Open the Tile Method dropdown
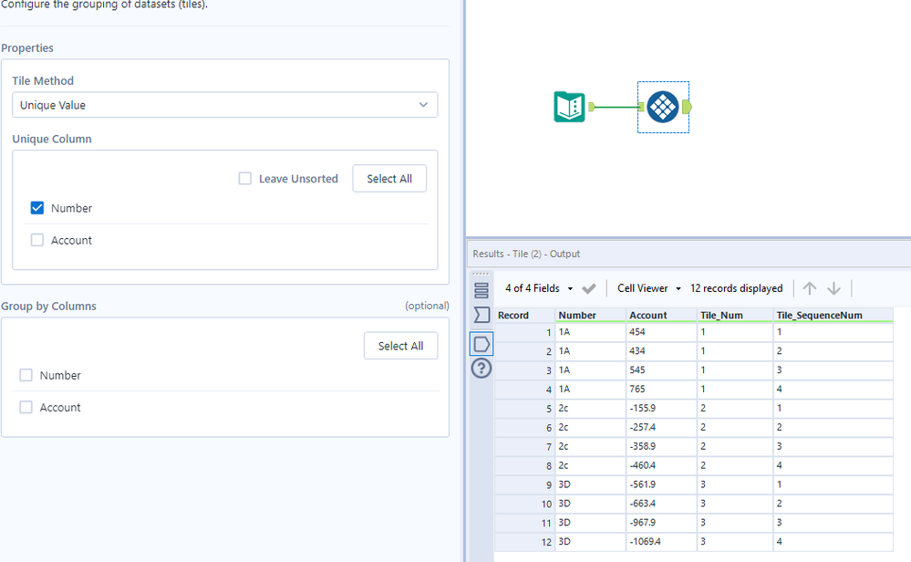Viewport: 911px width, 562px height. coord(225,105)
